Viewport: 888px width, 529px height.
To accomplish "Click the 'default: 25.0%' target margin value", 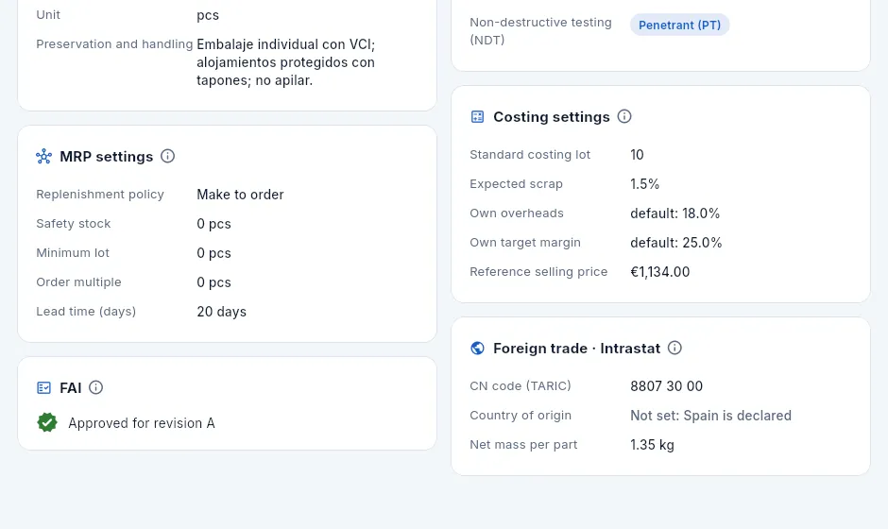I will (x=676, y=243).
